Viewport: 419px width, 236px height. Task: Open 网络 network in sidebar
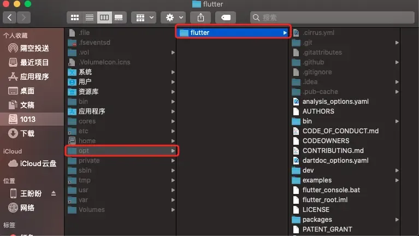click(32, 208)
